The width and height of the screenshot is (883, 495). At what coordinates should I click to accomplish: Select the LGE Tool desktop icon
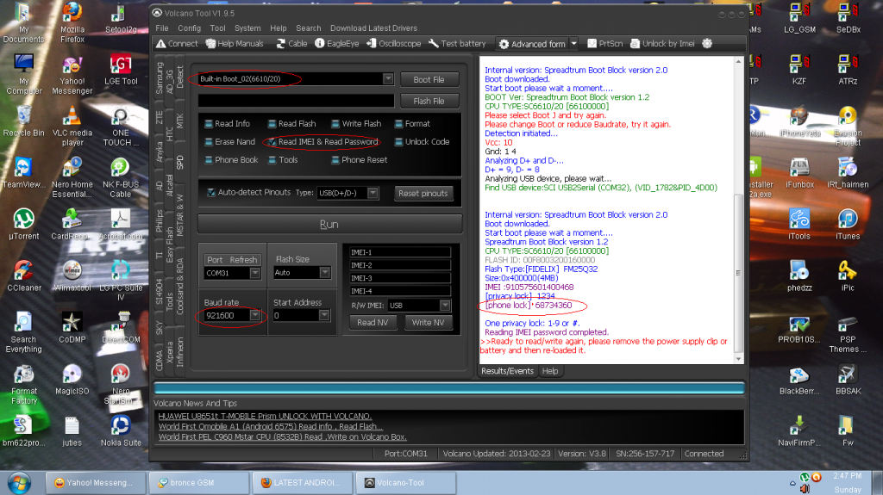coord(121,69)
